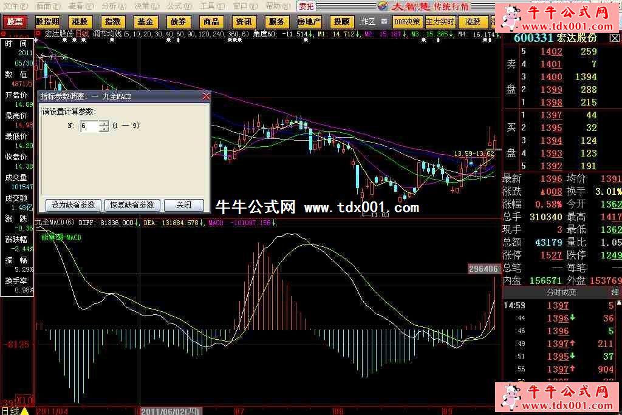The height and width of the screenshot is (415, 622).
Task: Click the 恢复缺省参数 button
Action: 132,205
